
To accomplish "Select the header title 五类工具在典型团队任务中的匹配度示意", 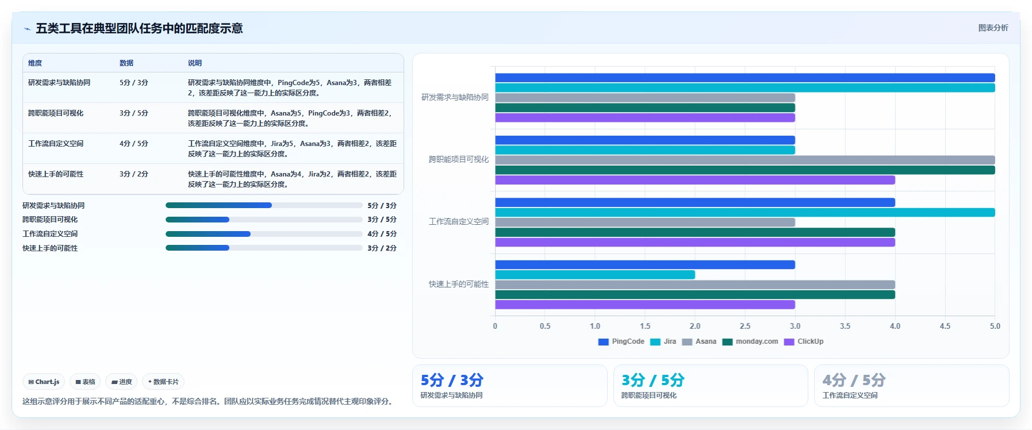I will pyautogui.click(x=139, y=28).
